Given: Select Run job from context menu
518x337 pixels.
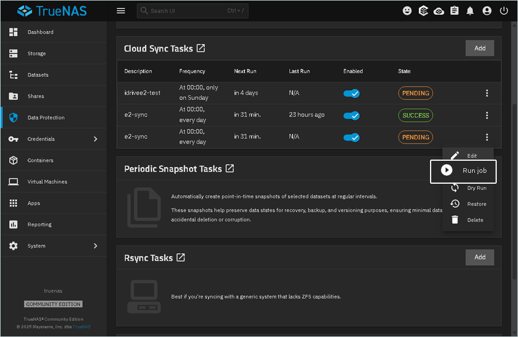Looking at the screenshot, I should [463, 171].
